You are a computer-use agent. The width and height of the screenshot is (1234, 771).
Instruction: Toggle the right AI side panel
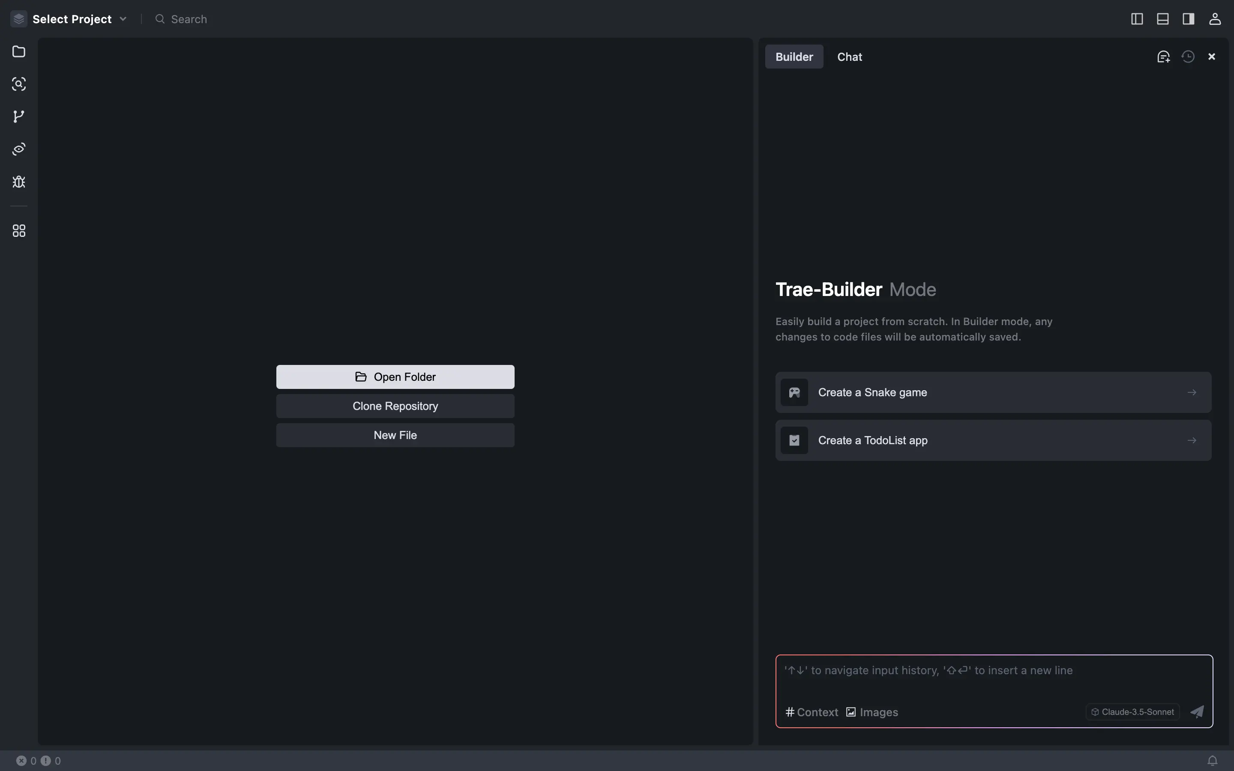(1189, 19)
